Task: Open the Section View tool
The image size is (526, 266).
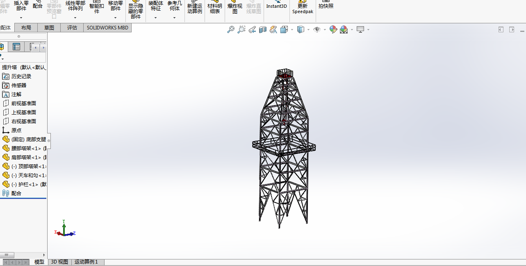Action: pyautogui.click(x=263, y=29)
